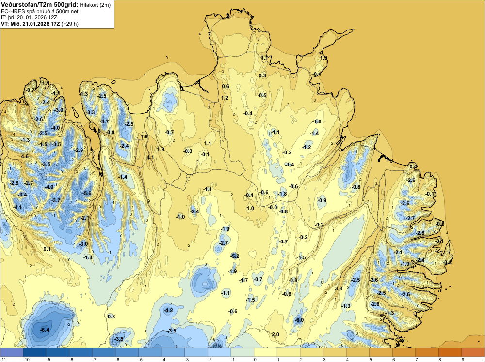Click the valid time 'VT: Mið. 21.01.2026 17Z'
Image resolution: width=485 pixels, height=362 pixels.
[x=30, y=24]
